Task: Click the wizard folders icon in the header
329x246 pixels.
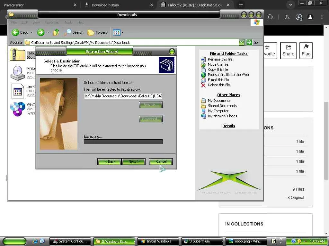Action: (167, 65)
